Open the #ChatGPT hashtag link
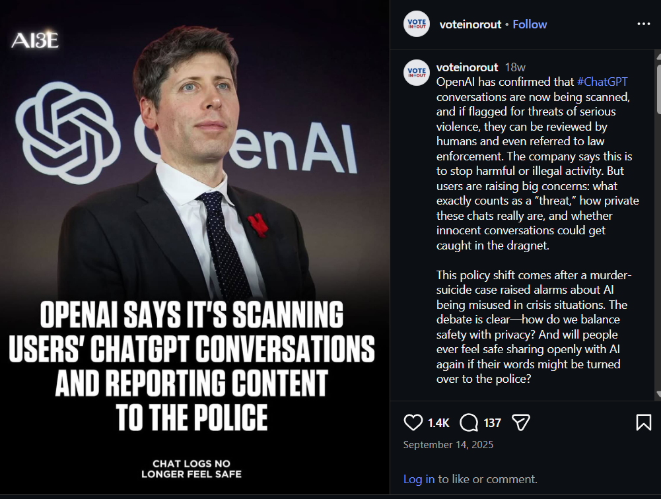 602,82
